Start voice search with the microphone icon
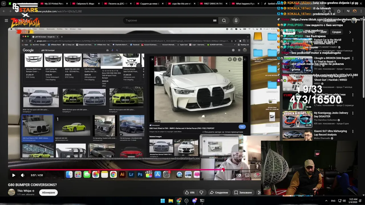The height and width of the screenshot is (205, 365). 236,20
